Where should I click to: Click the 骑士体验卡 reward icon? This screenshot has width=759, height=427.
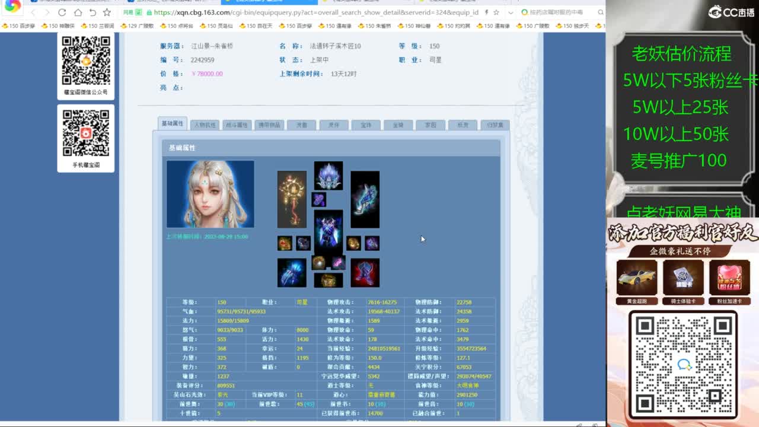[x=683, y=277]
